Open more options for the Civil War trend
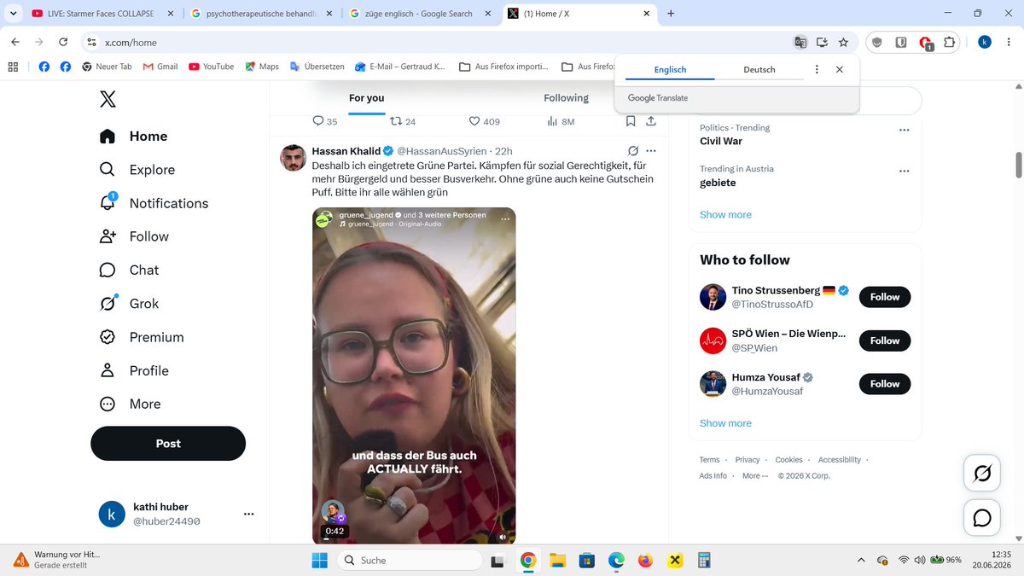Screen dimensions: 1024x576 pos(904,130)
